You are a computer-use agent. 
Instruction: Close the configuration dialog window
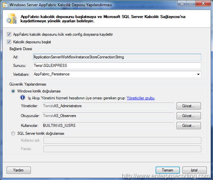203,3
